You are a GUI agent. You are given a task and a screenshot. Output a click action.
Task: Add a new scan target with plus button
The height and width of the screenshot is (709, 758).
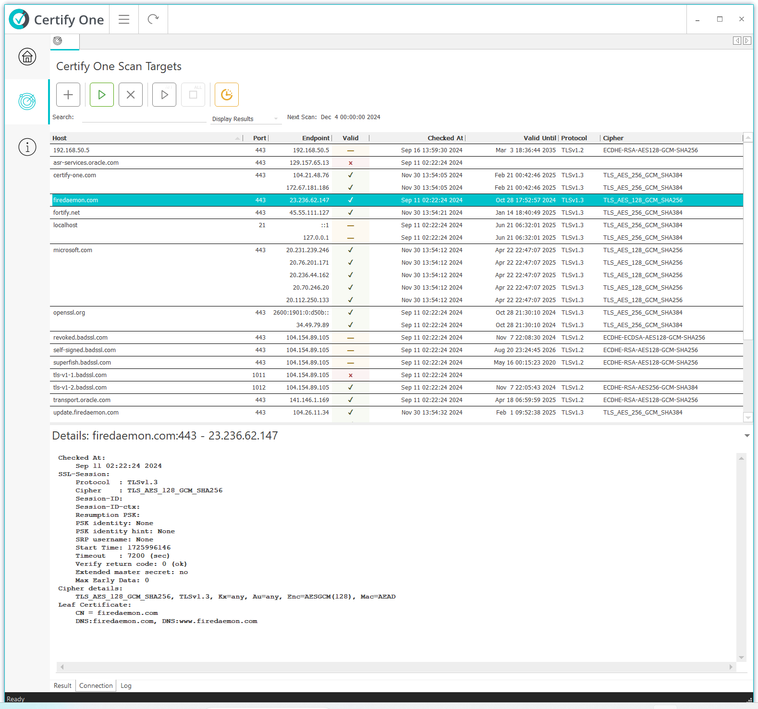[x=68, y=95]
